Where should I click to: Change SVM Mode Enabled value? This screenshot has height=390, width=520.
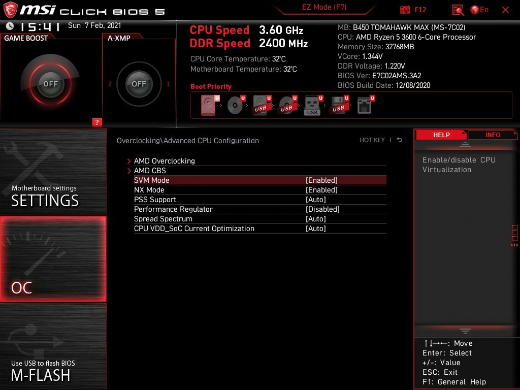click(321, 180)
